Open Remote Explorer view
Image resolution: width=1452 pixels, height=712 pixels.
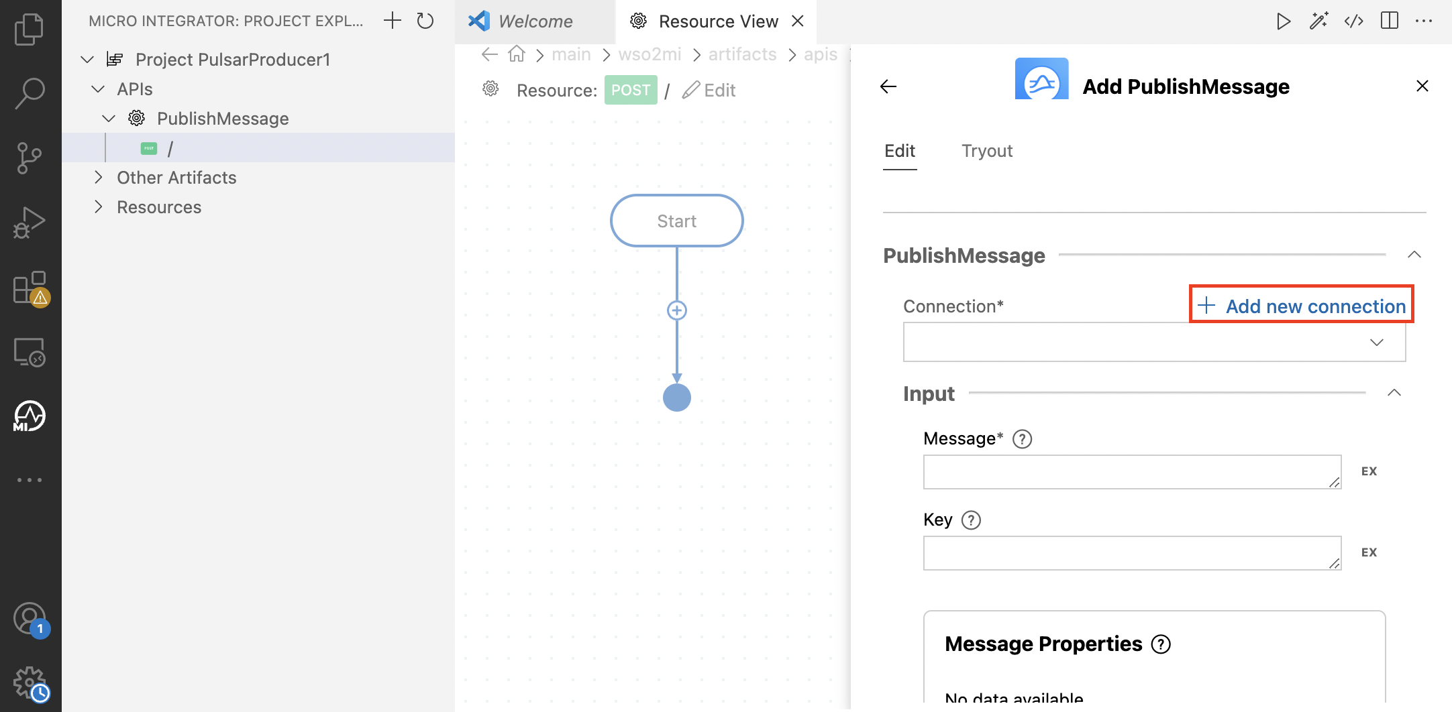[x=30, y=352]
